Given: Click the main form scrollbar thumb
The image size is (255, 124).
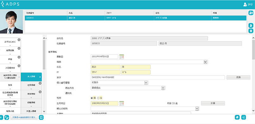Looking at the screenshot, I should pos(253,49).
